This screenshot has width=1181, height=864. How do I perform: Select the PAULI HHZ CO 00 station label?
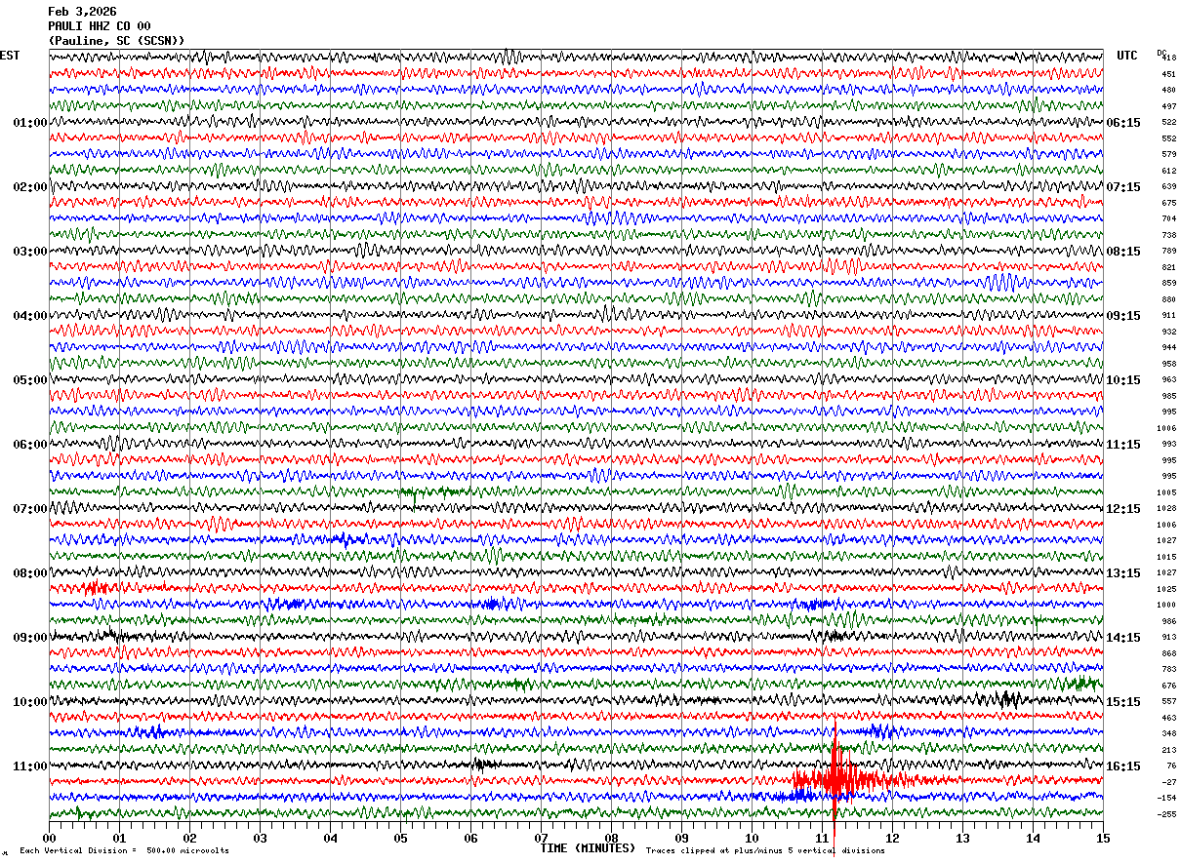[99, 26]
